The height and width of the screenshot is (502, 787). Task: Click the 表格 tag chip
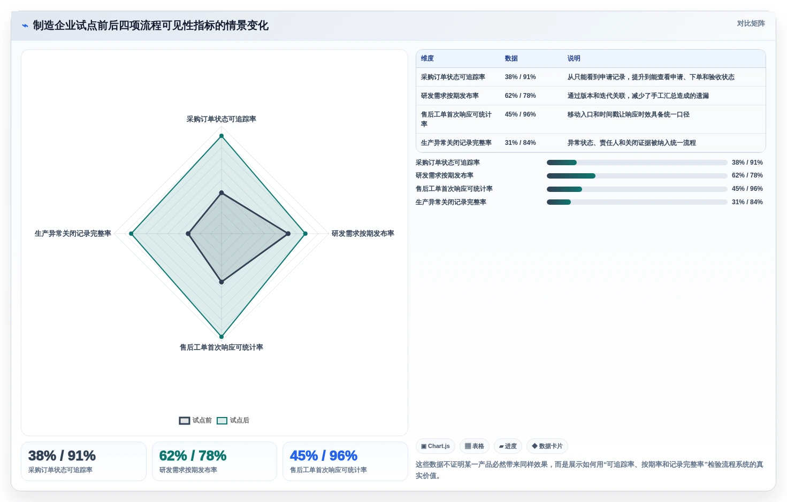(475, 446)
